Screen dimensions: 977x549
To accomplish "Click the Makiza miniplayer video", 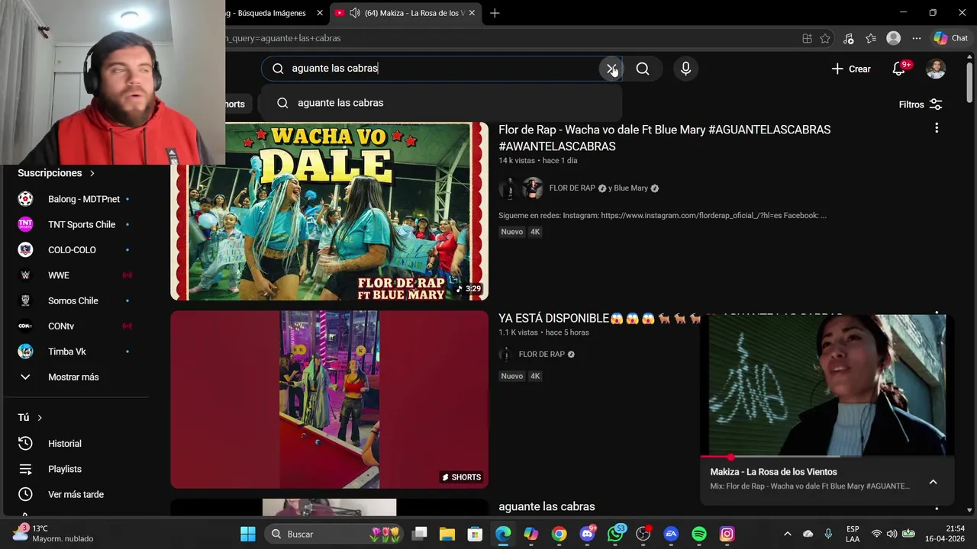I will [x=827, y=385].
